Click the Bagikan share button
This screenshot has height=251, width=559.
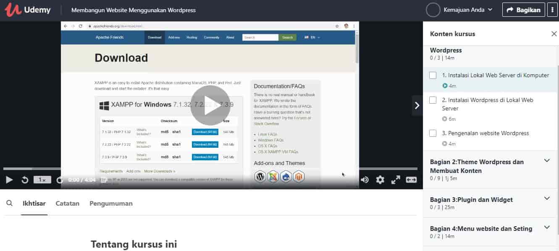(x=523, y=10)
